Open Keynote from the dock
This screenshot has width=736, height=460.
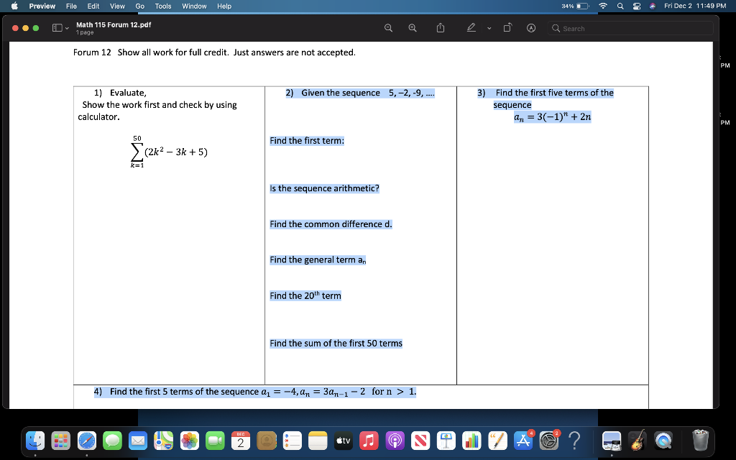click(x=446, y=441)
